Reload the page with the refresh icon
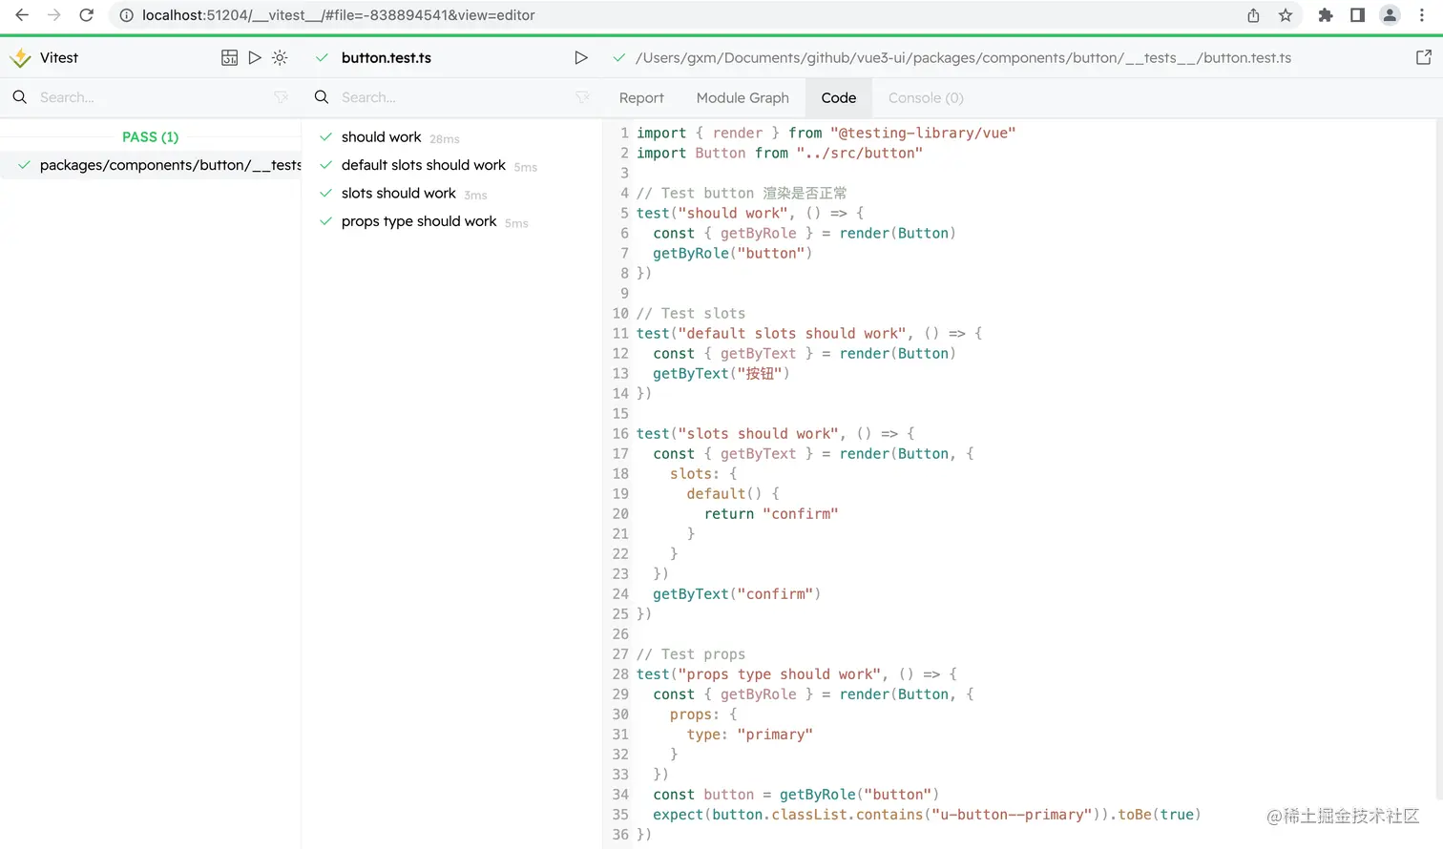Image resolution: width=1443 pixels, height=849 pixels. pyautogui.click(x=87, y=15)
